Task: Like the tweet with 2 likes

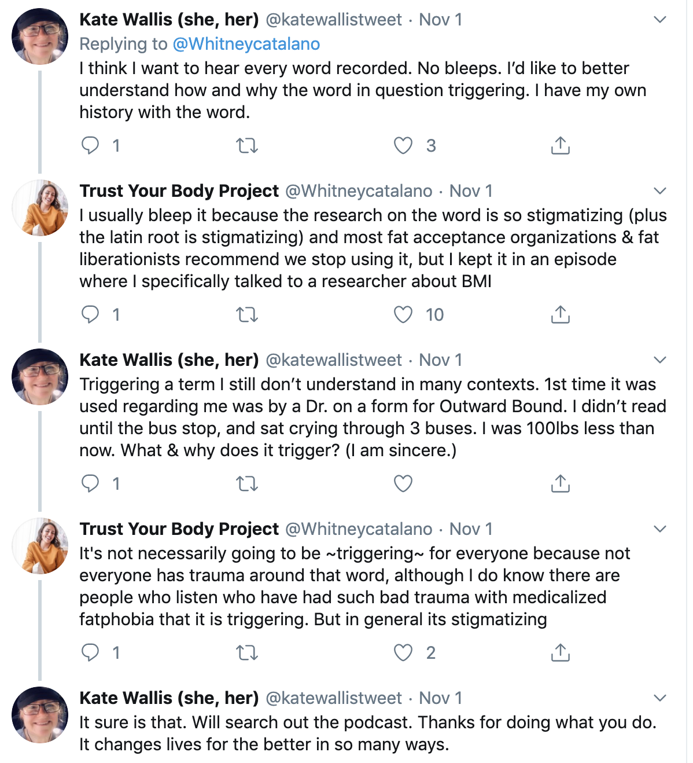Action: coord(403,652)
